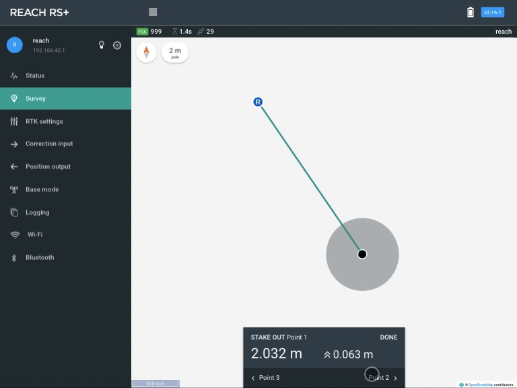
Task: Click the Base mode antenna icon
Action: tap(14, 189)
